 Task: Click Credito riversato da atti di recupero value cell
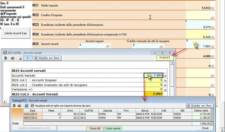pyautogui.click(x=154, y=85)
